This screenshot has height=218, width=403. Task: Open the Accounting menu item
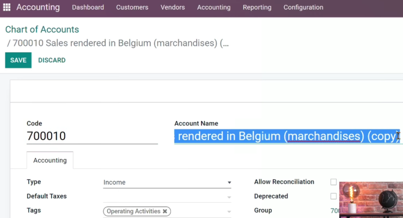point(214,7)
